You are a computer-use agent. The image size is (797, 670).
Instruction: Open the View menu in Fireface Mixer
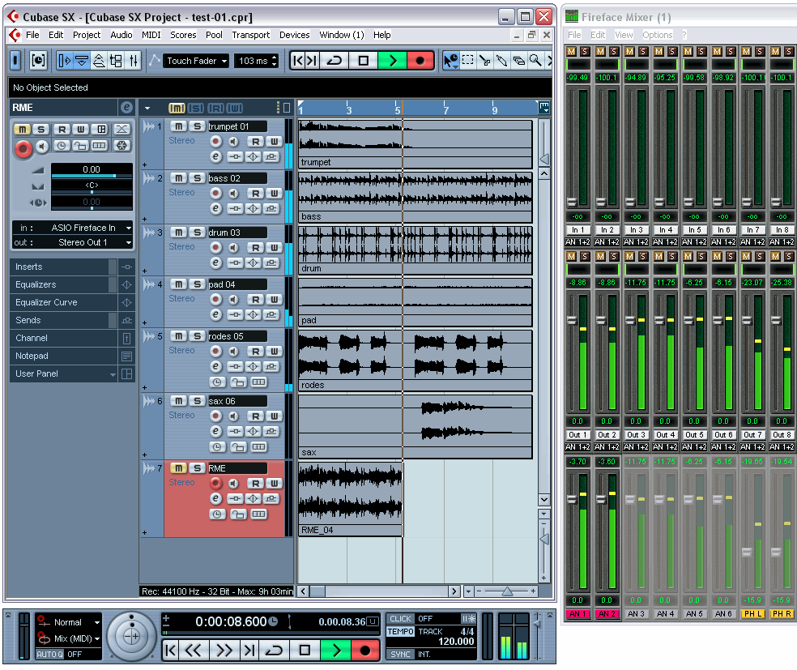pos(624,35)
